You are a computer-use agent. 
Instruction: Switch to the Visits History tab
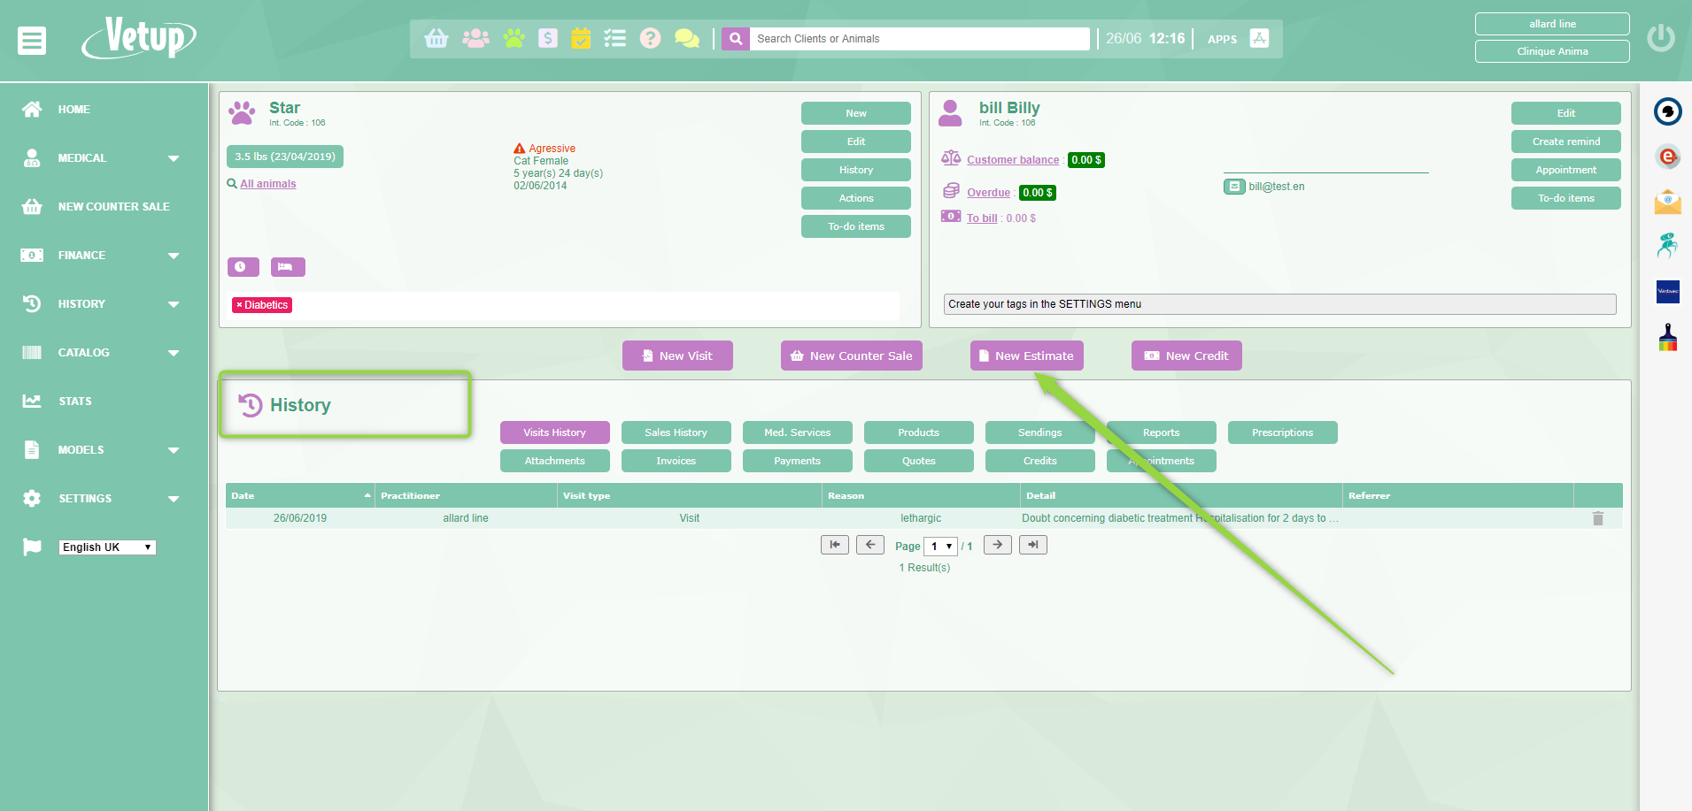pyautogui.click(x=555, y=432)
